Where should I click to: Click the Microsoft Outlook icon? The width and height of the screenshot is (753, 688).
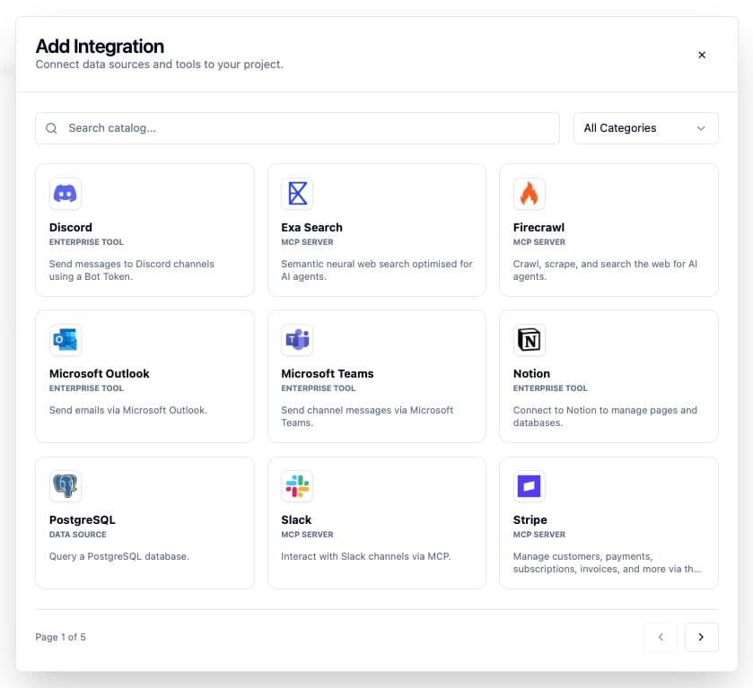(65, 339)
